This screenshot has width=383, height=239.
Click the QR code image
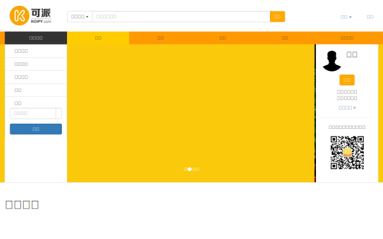click(347, 153)
